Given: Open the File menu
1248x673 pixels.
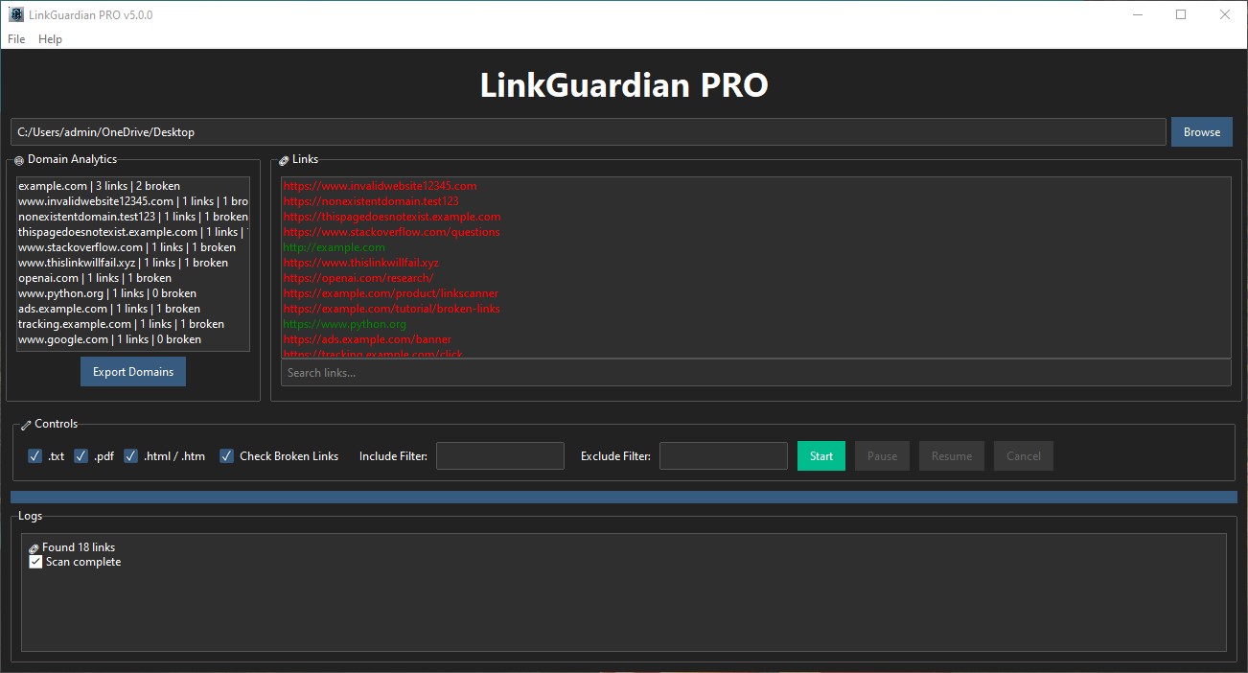Looking at the screenshot, I should [15, 39].
